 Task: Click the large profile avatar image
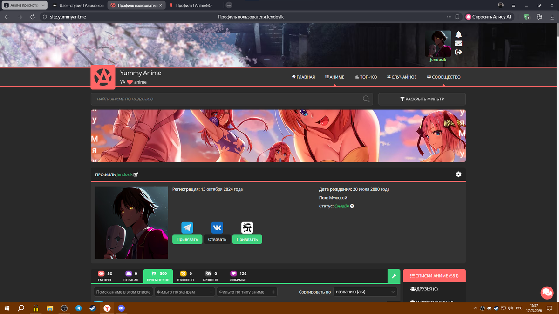[x=131, y=223]
